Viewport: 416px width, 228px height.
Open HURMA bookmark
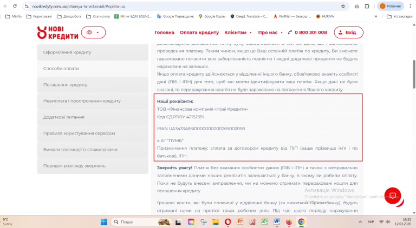tap(325, 16)
